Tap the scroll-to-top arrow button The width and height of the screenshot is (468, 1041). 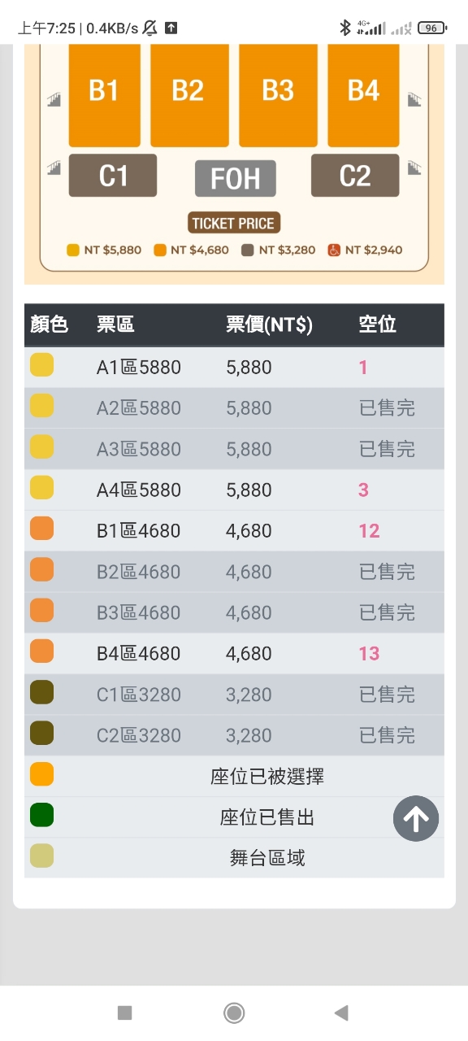[416, 819]
